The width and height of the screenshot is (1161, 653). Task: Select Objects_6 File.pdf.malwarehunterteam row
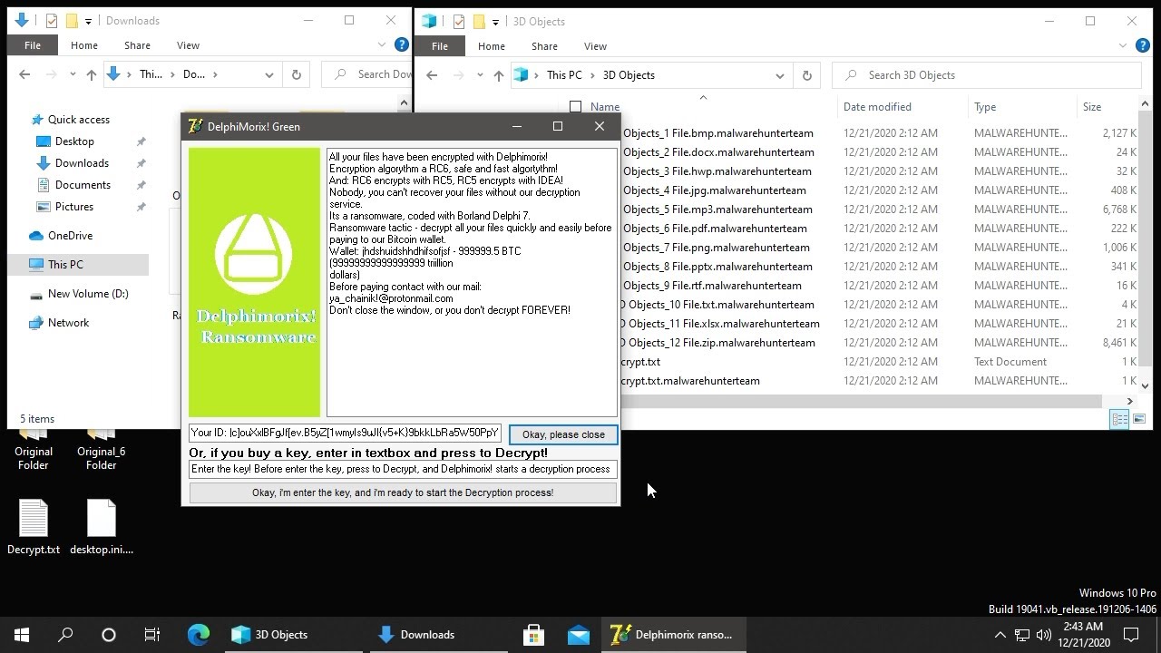[715, 229]
